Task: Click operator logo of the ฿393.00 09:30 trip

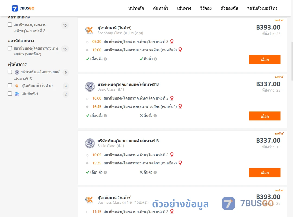Action: pos(89,30)
